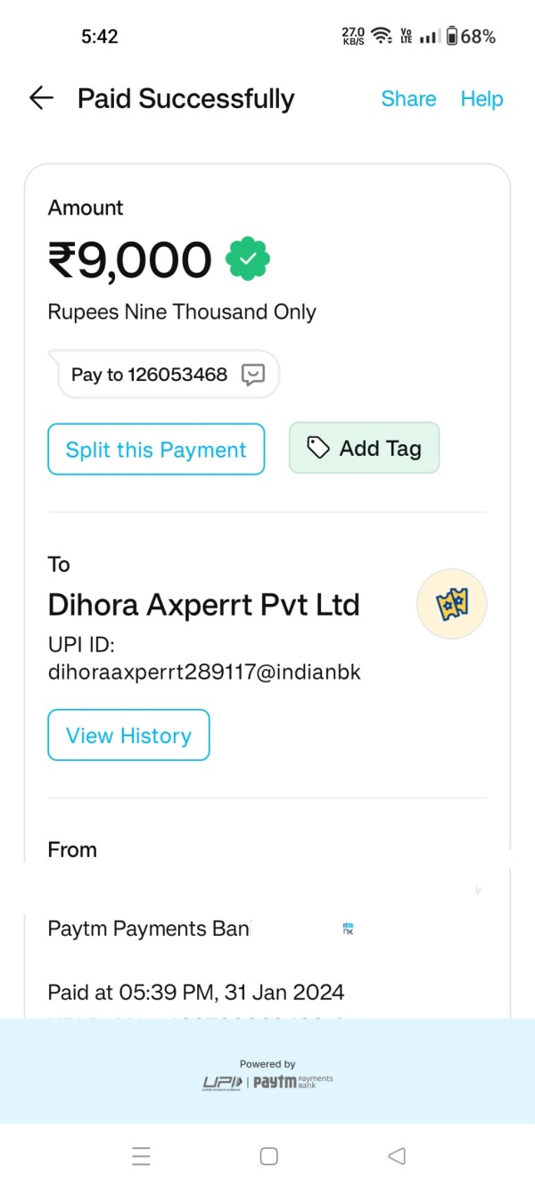Tap the back arrow beside Paid Successfully
This screenshot has height=1189, width=535.
(41, 98)
